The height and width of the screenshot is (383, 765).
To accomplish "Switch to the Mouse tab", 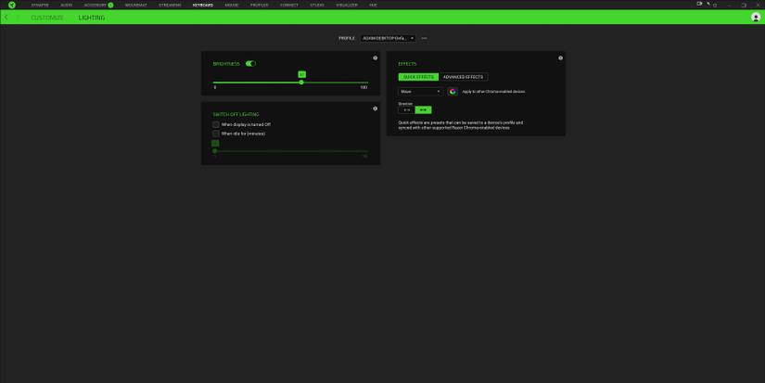I will [x=232, y=5].
